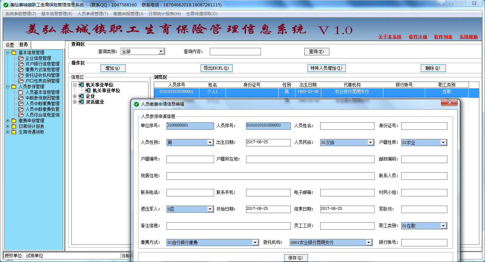Open the 缴费方式 dropdown
The height and width of the screenshot is (262, 485).
255,243
